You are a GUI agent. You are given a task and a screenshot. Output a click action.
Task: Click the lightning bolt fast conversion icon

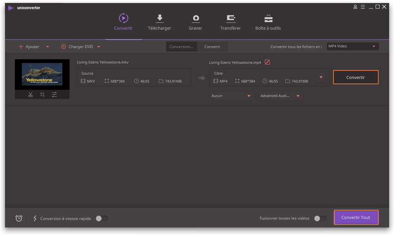click(x=35, y=218)
